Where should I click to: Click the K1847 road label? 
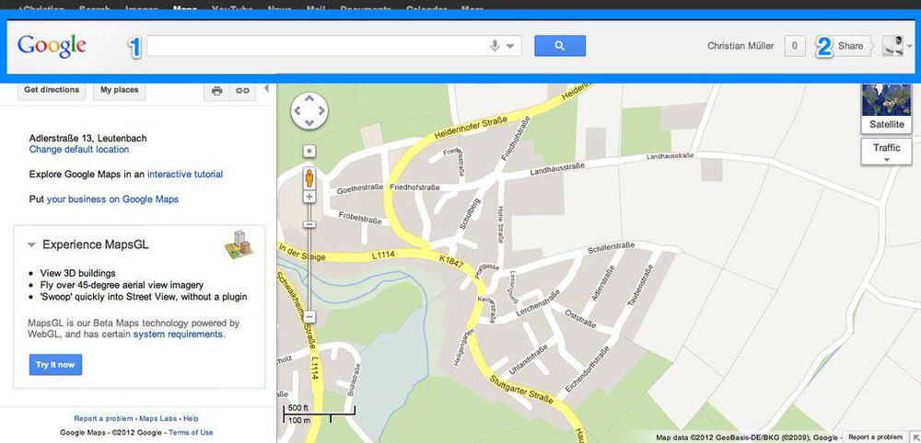tap(451, 261)
